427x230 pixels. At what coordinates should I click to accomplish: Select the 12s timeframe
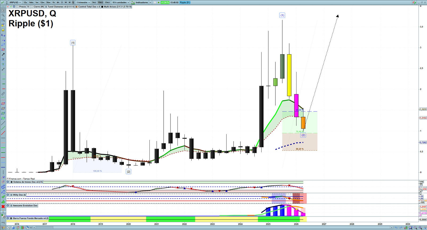[25, 2]
